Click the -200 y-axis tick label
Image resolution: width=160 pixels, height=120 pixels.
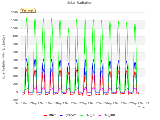pyautogui.click(x=15, y=100)
